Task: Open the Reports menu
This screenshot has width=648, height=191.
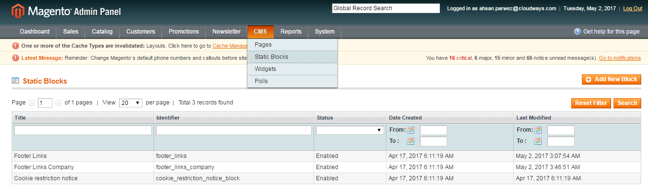Action: (x=291, y=32)
